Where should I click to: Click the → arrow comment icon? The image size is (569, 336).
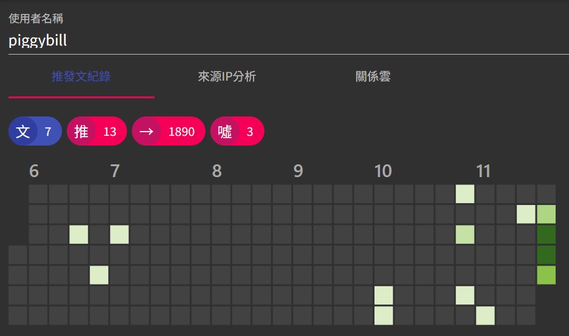[x=147, y=132]
